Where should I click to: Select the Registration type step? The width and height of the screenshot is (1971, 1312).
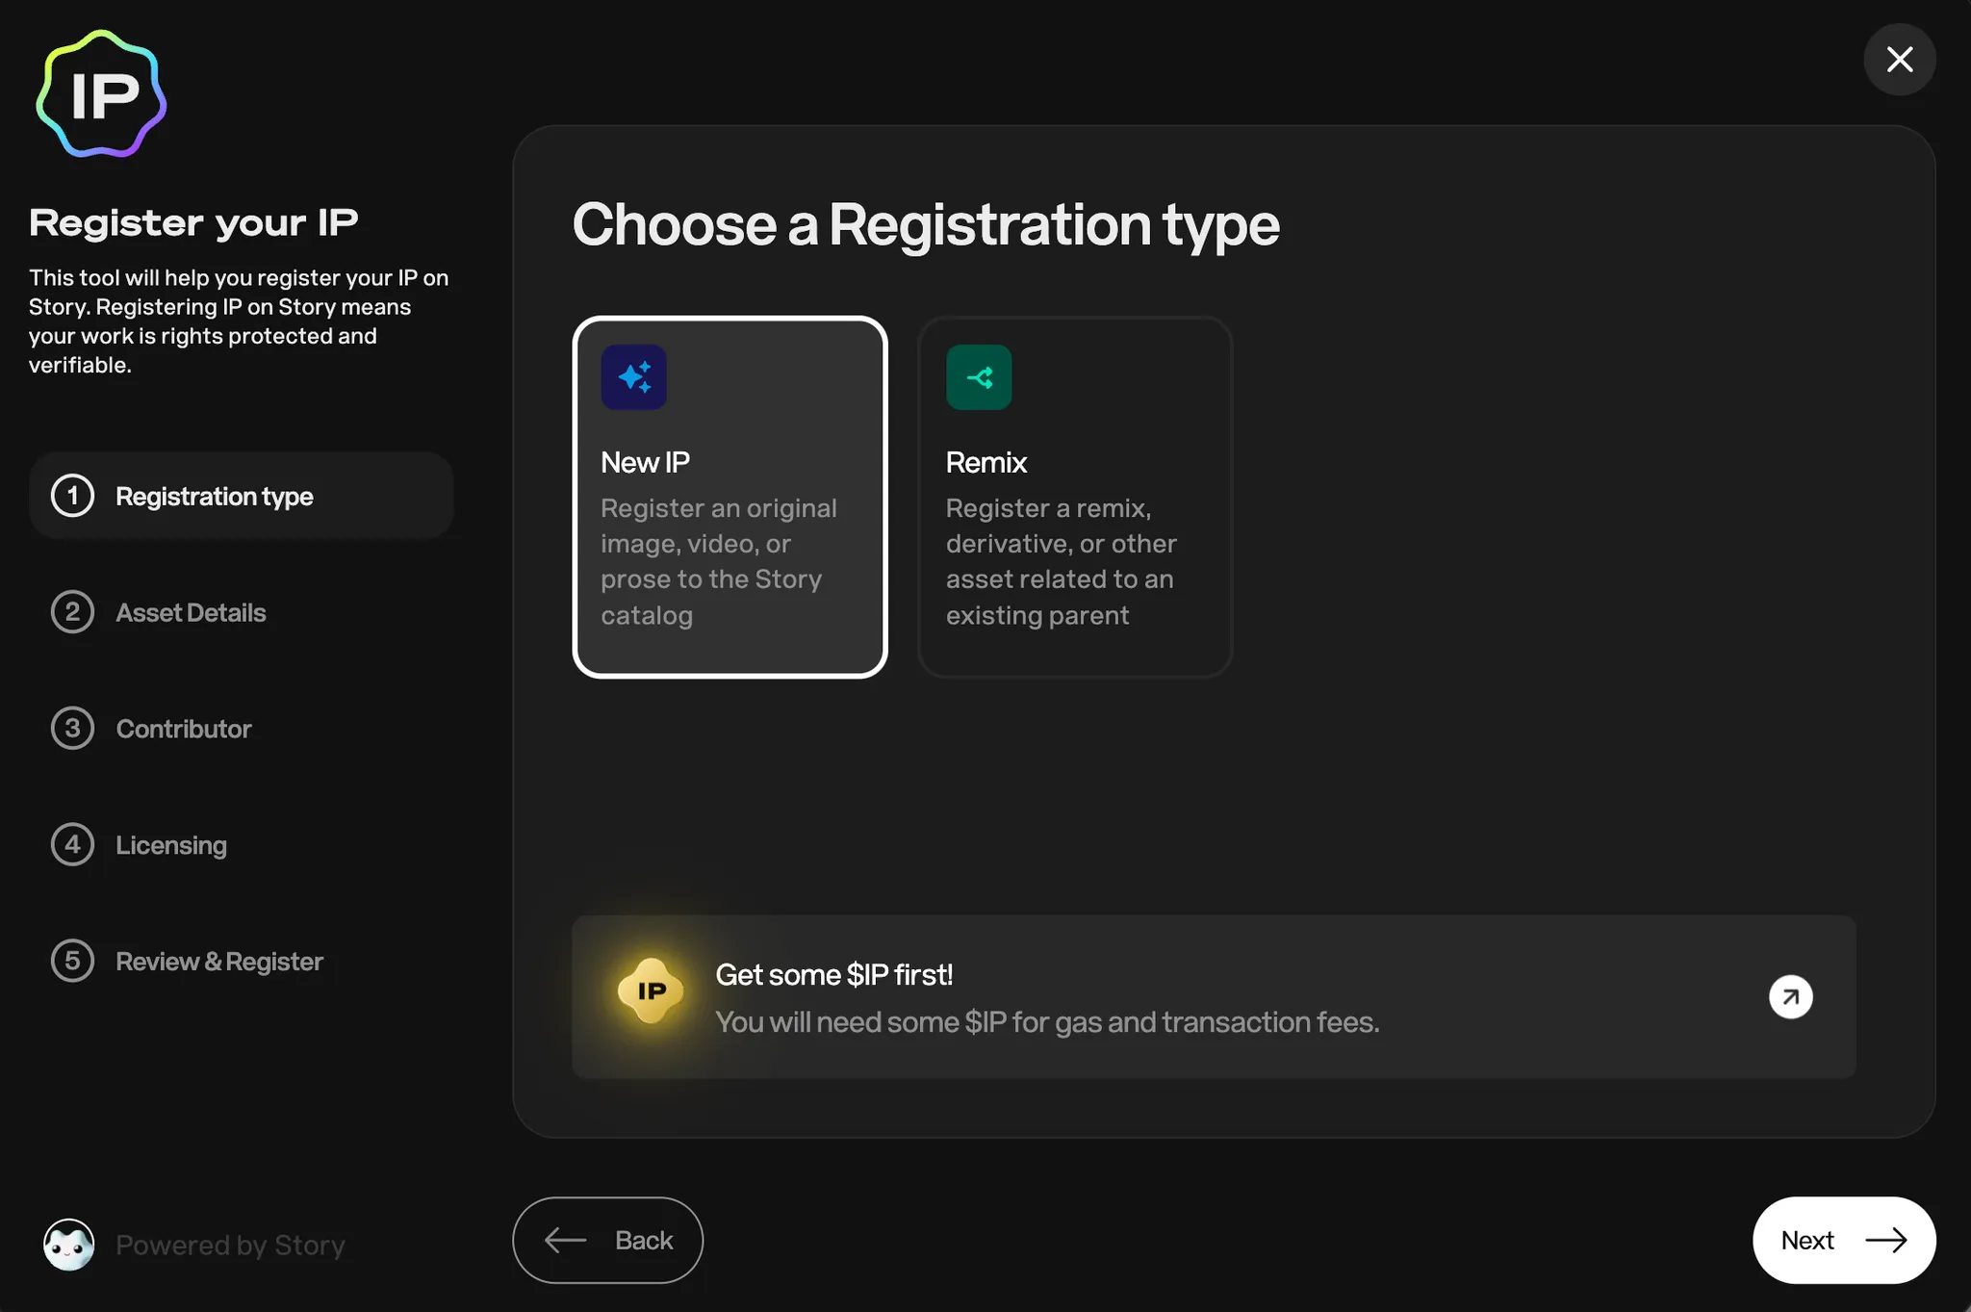point(241,496)
